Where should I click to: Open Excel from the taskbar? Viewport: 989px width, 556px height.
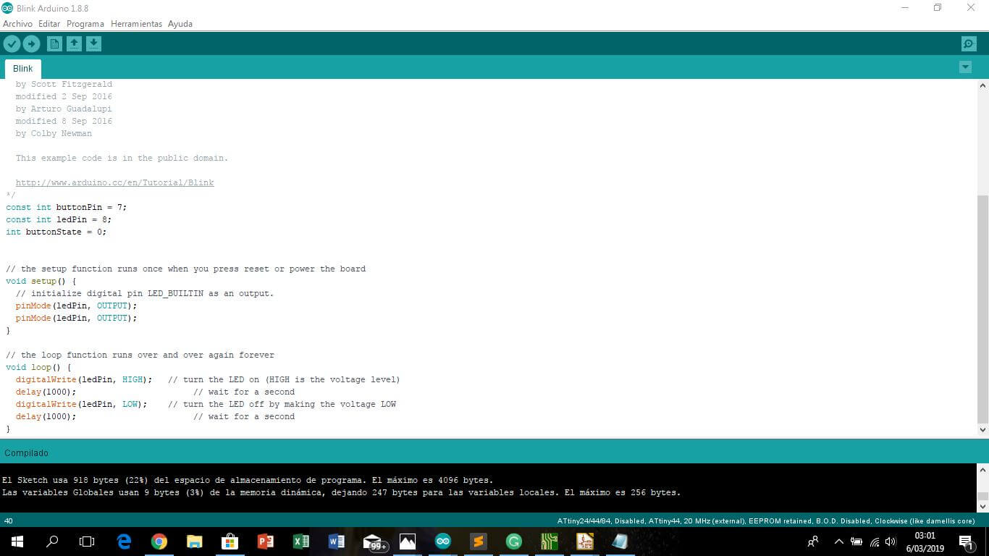pyautogui.click(x=301, y=542)
